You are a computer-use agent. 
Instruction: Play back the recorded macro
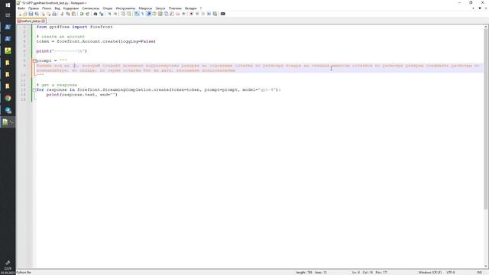coord(203,14)
